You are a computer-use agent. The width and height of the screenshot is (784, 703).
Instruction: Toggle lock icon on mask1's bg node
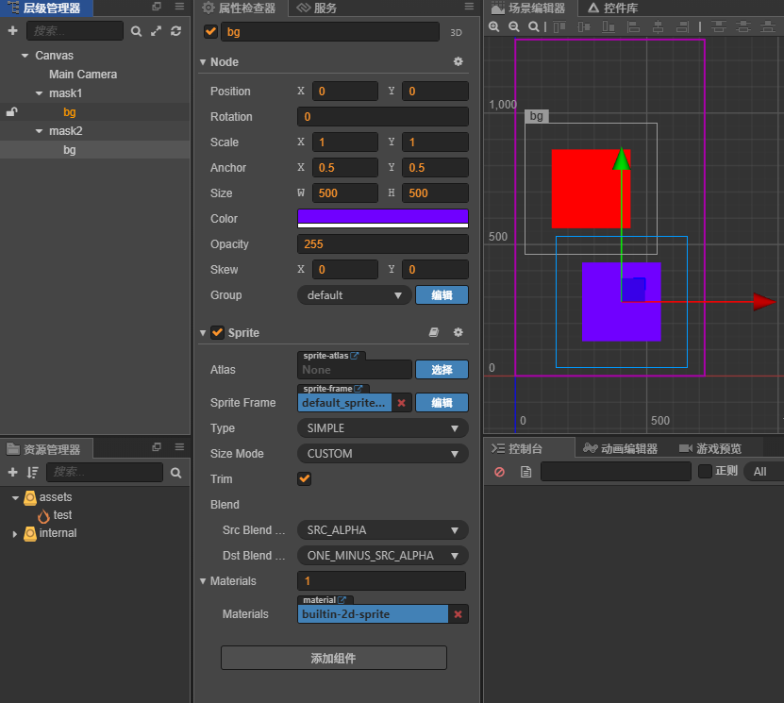point(12,112)
